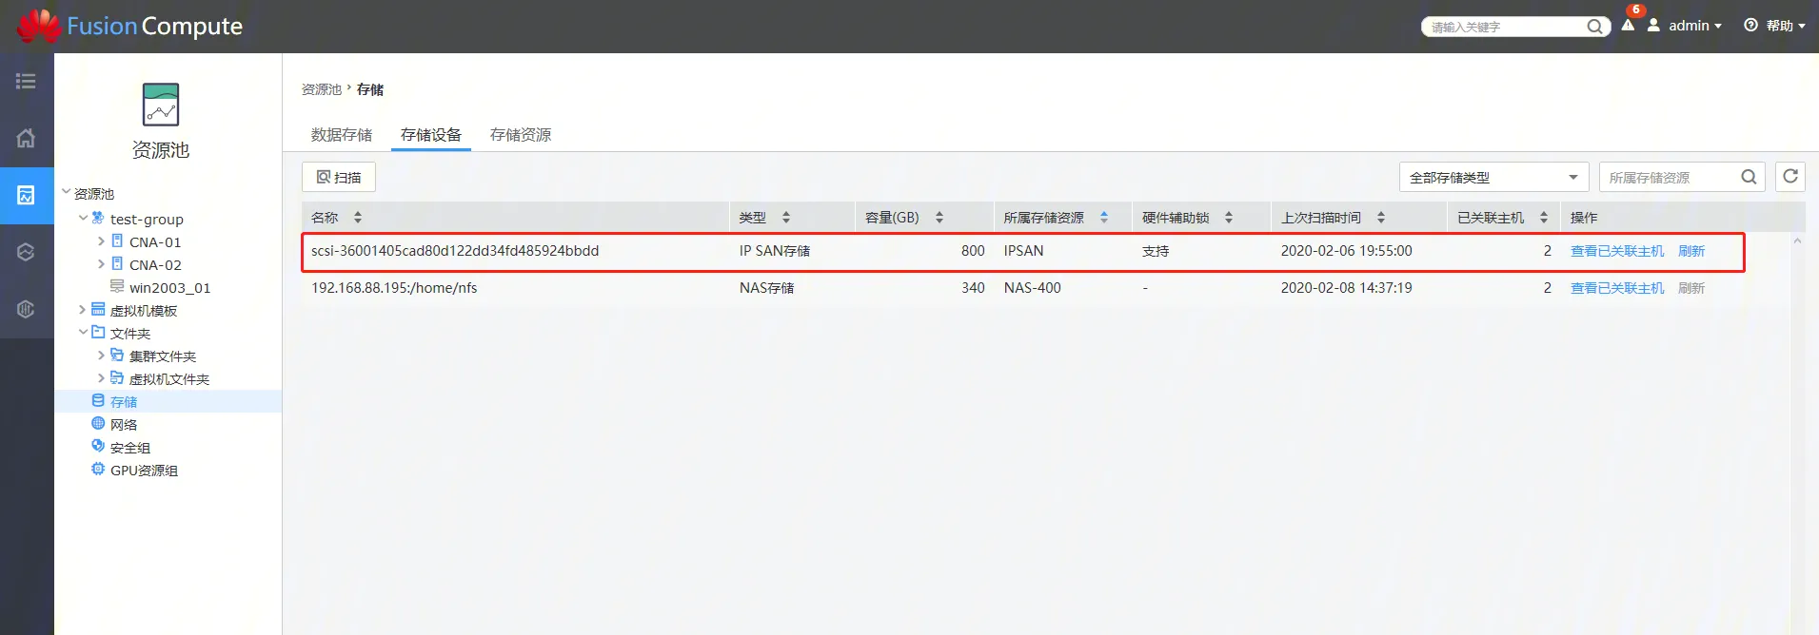Viewport: 1819px width, 635px height.
Task: Sort table by name column arrows
Action: pyautogui.click(x=358, y=218)
